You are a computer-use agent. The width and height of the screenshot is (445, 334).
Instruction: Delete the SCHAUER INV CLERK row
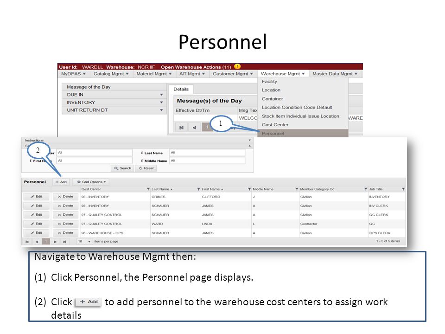65,206
